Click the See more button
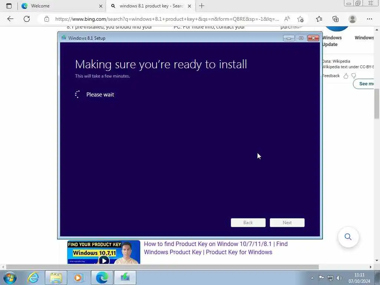The image size is (380, 285). [x=364, y=84]
